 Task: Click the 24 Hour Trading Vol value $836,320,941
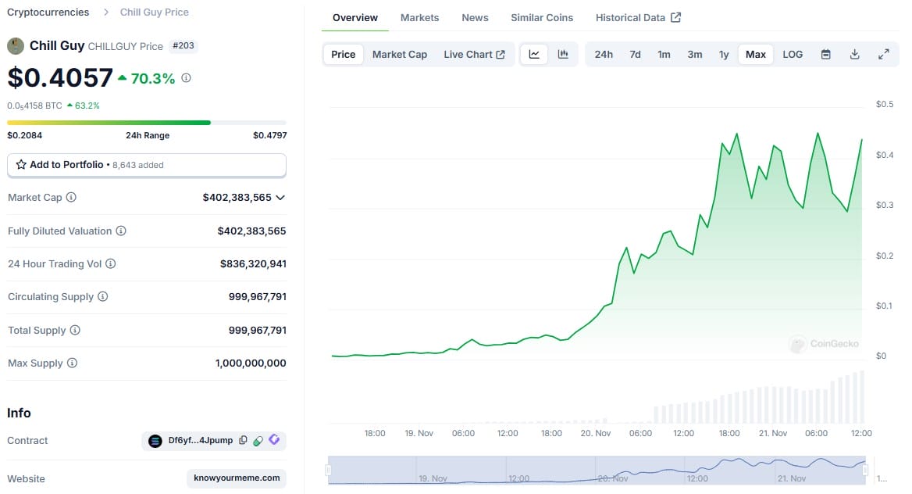pos(253,264)
